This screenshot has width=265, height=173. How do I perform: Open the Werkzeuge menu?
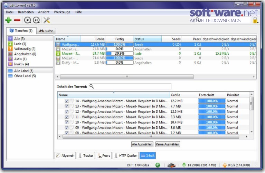tap(62, 12)
